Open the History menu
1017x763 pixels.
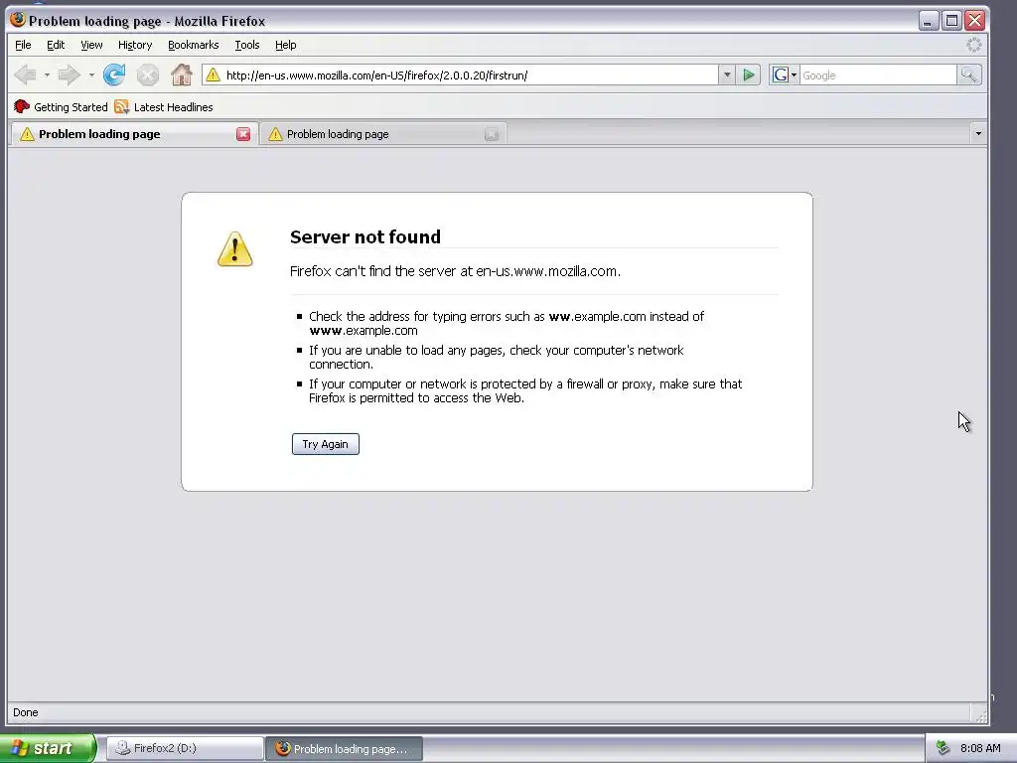(135, 45)
